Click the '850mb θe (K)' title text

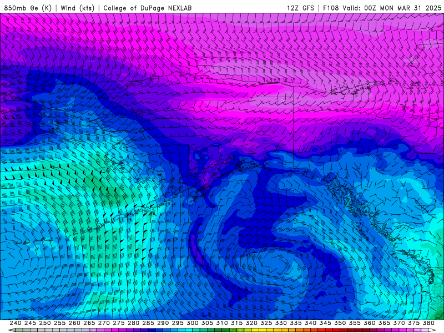click(x=28, y=8)
